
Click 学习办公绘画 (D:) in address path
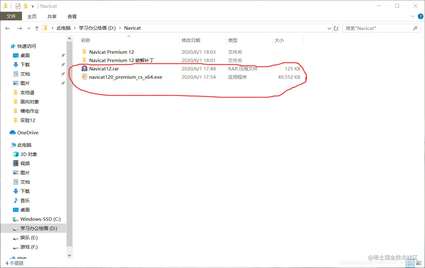[x=97, y=28]
